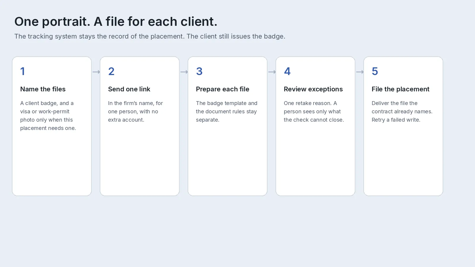Select step number 2
This screenshot has height=267, width=475.
(111, 71)
